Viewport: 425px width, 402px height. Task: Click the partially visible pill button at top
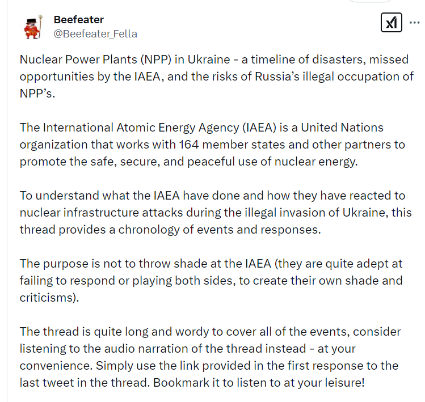click(x=370, y=1)
